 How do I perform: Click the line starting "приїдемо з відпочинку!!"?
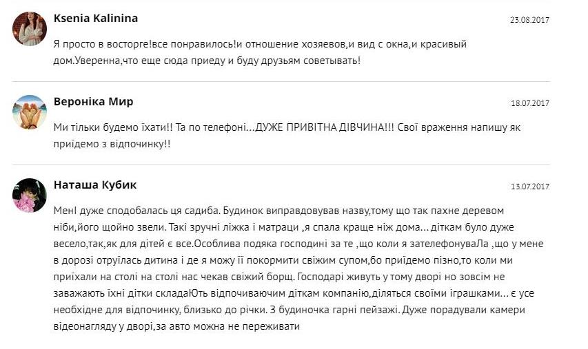(x=112, y=144)
